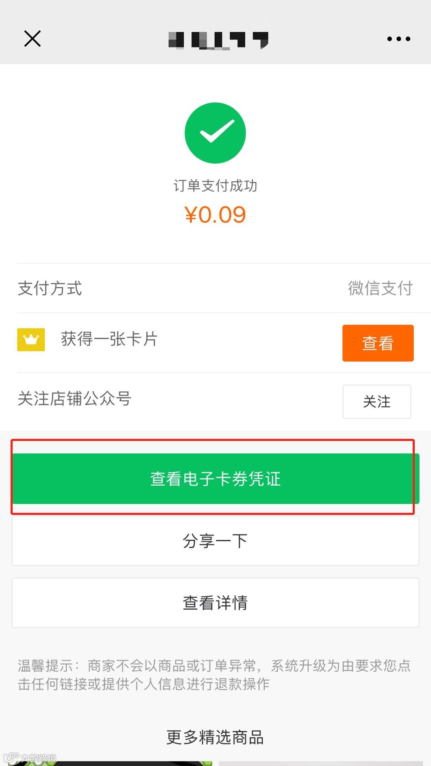The width and height of the screenshot is (431, 766).
Task: Tap the 温馨提示 refund warning notice
Action: pyautogui.click(x=214, y=675)
